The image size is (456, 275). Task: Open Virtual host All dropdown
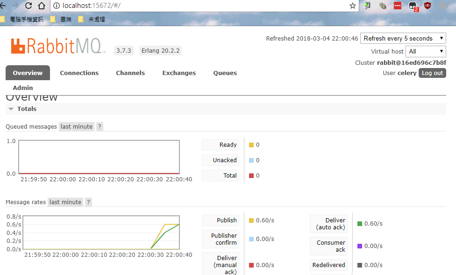point(426,51)
